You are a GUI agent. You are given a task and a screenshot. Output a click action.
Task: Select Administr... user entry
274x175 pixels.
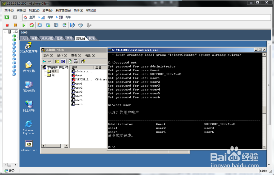(82, 71)
